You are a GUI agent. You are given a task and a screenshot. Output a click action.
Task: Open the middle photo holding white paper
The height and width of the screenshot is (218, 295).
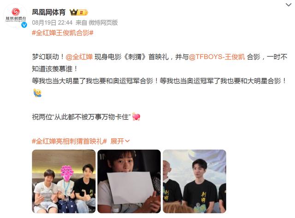click(x=129, y=181)
